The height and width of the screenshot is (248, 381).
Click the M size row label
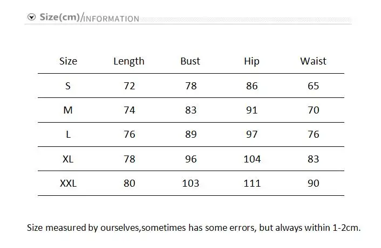(68, 110)
